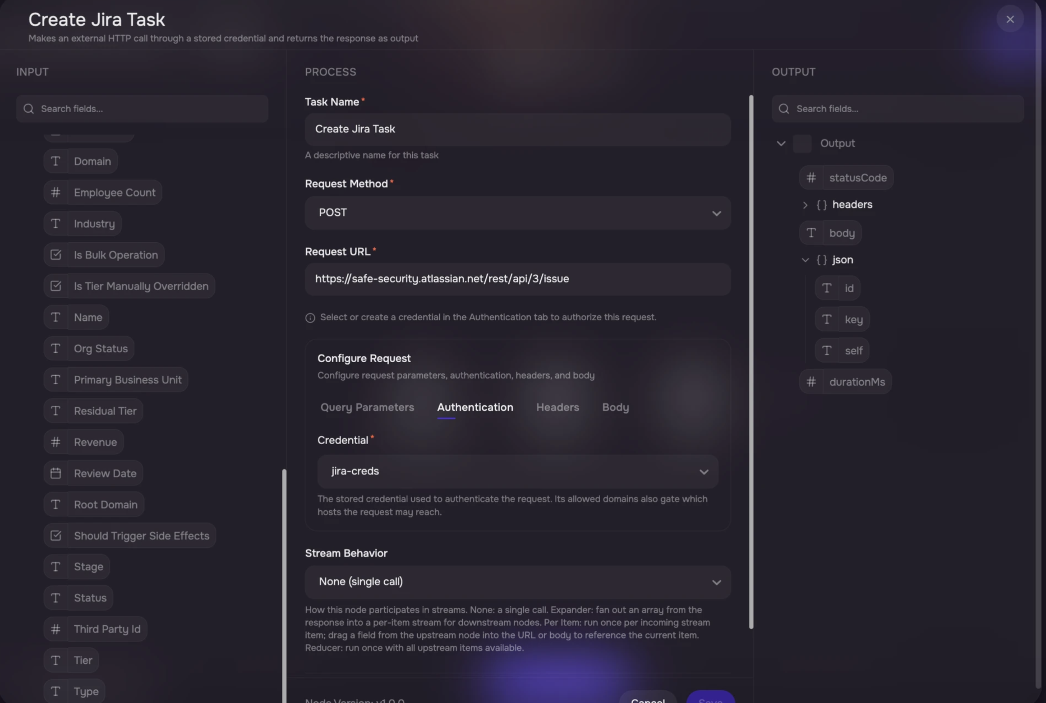Click the search icon in INPUT search box
The height and width of the screenshot is (703, 1046).
(29, 108)
